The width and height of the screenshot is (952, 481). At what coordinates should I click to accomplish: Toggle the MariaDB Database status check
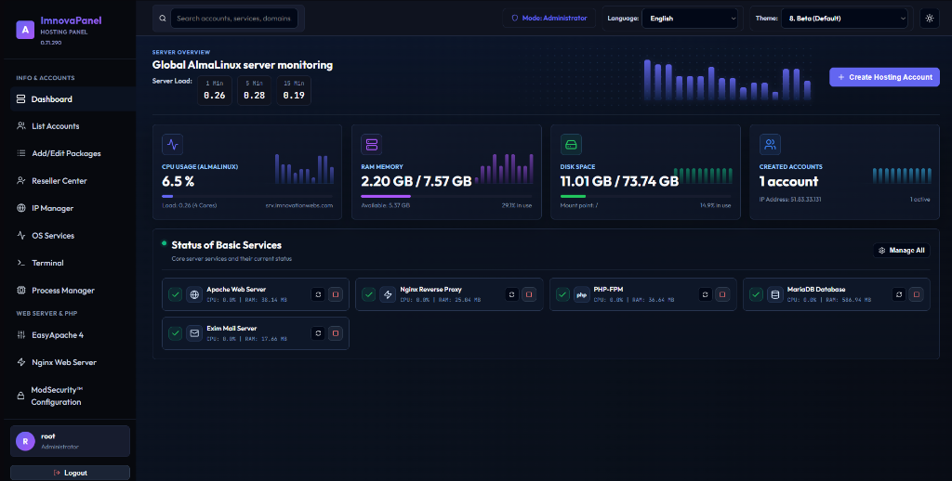pyautogui.click(x=756, y=294)
